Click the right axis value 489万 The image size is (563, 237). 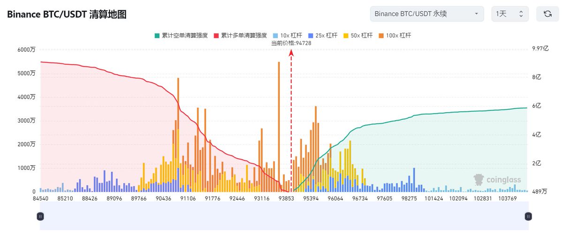(540, 191)
